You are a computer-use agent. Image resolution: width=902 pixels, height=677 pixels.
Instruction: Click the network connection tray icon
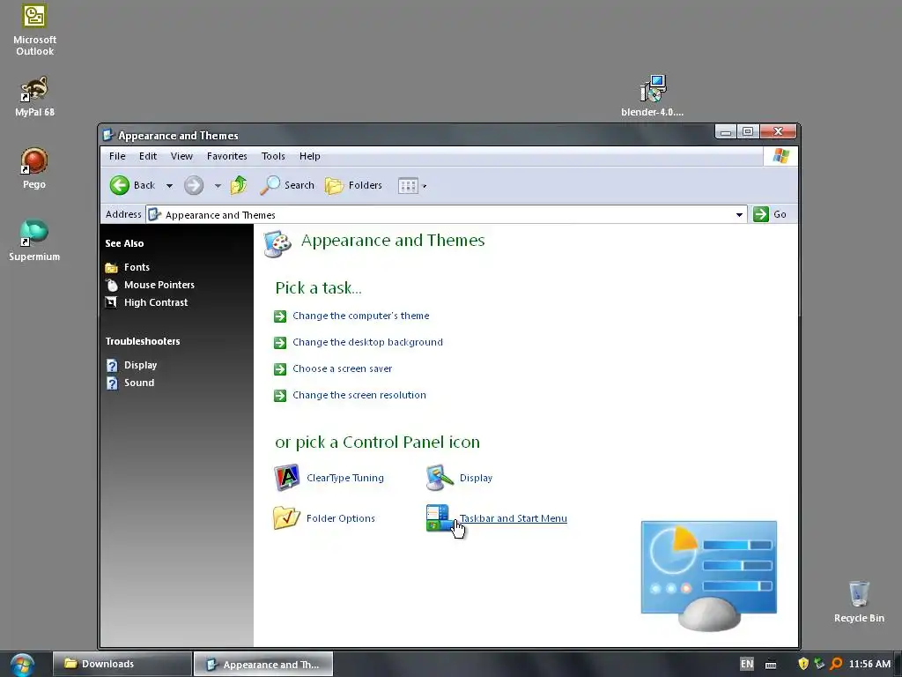[x=820, y=664]
